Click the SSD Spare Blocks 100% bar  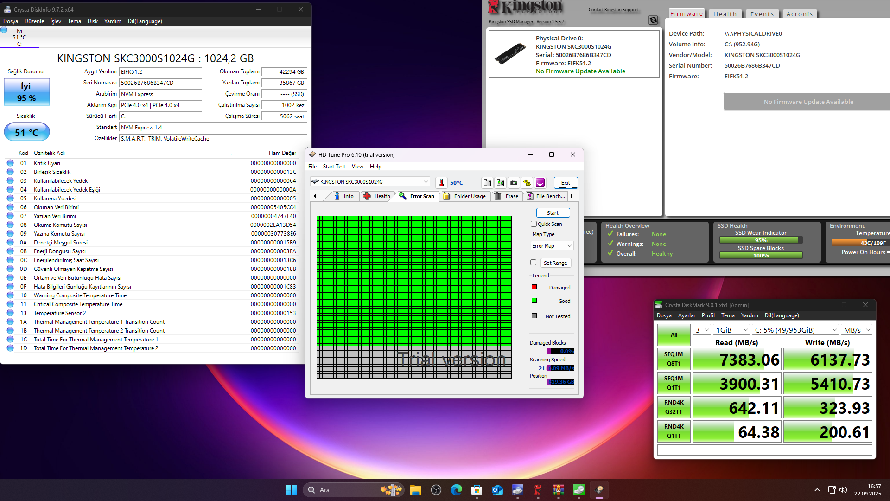(761, 256)
